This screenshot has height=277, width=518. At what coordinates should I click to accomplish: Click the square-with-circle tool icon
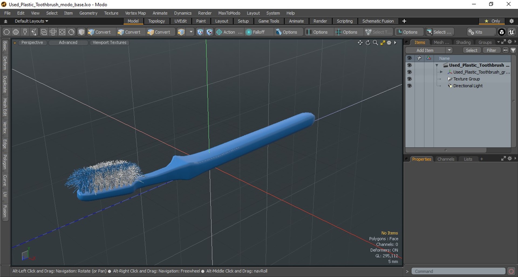click(62, 32)
